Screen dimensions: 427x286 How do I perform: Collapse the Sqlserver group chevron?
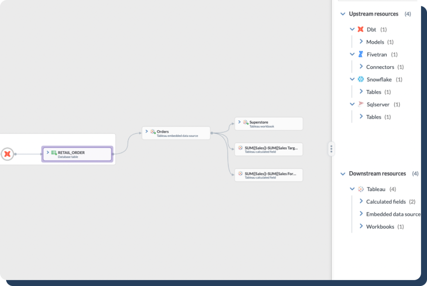coord(352,104)
